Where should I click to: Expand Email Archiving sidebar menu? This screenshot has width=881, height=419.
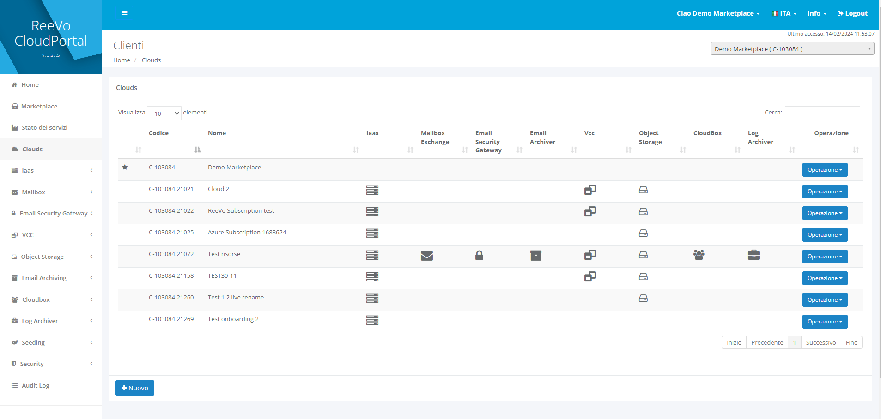coord(51,278)
